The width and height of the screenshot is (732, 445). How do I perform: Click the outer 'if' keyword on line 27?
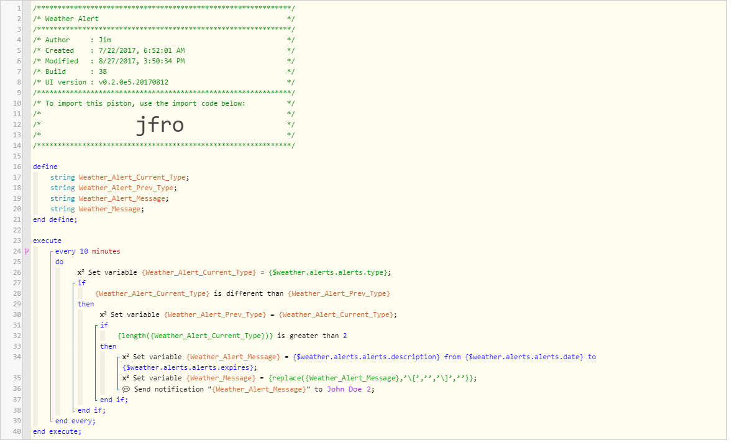coord(81,283)
